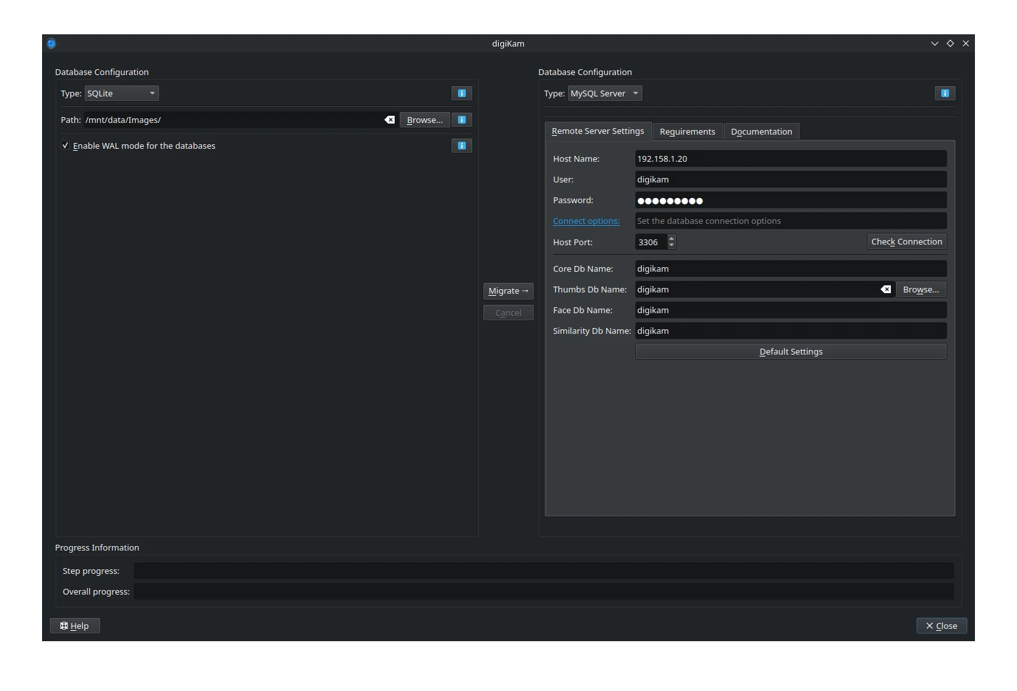Viewport: 1017px width, 691px height.
Task: Focus the Face Db Name field
Action: (791, 310)
